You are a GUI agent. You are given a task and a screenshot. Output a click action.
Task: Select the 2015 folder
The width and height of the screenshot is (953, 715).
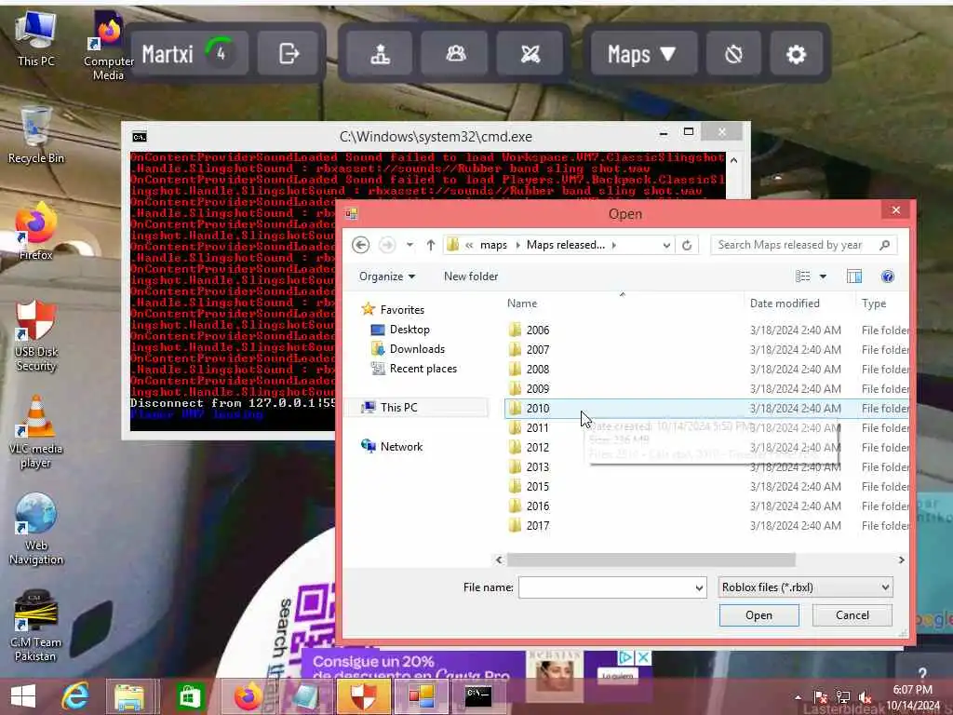pos(706,486)
